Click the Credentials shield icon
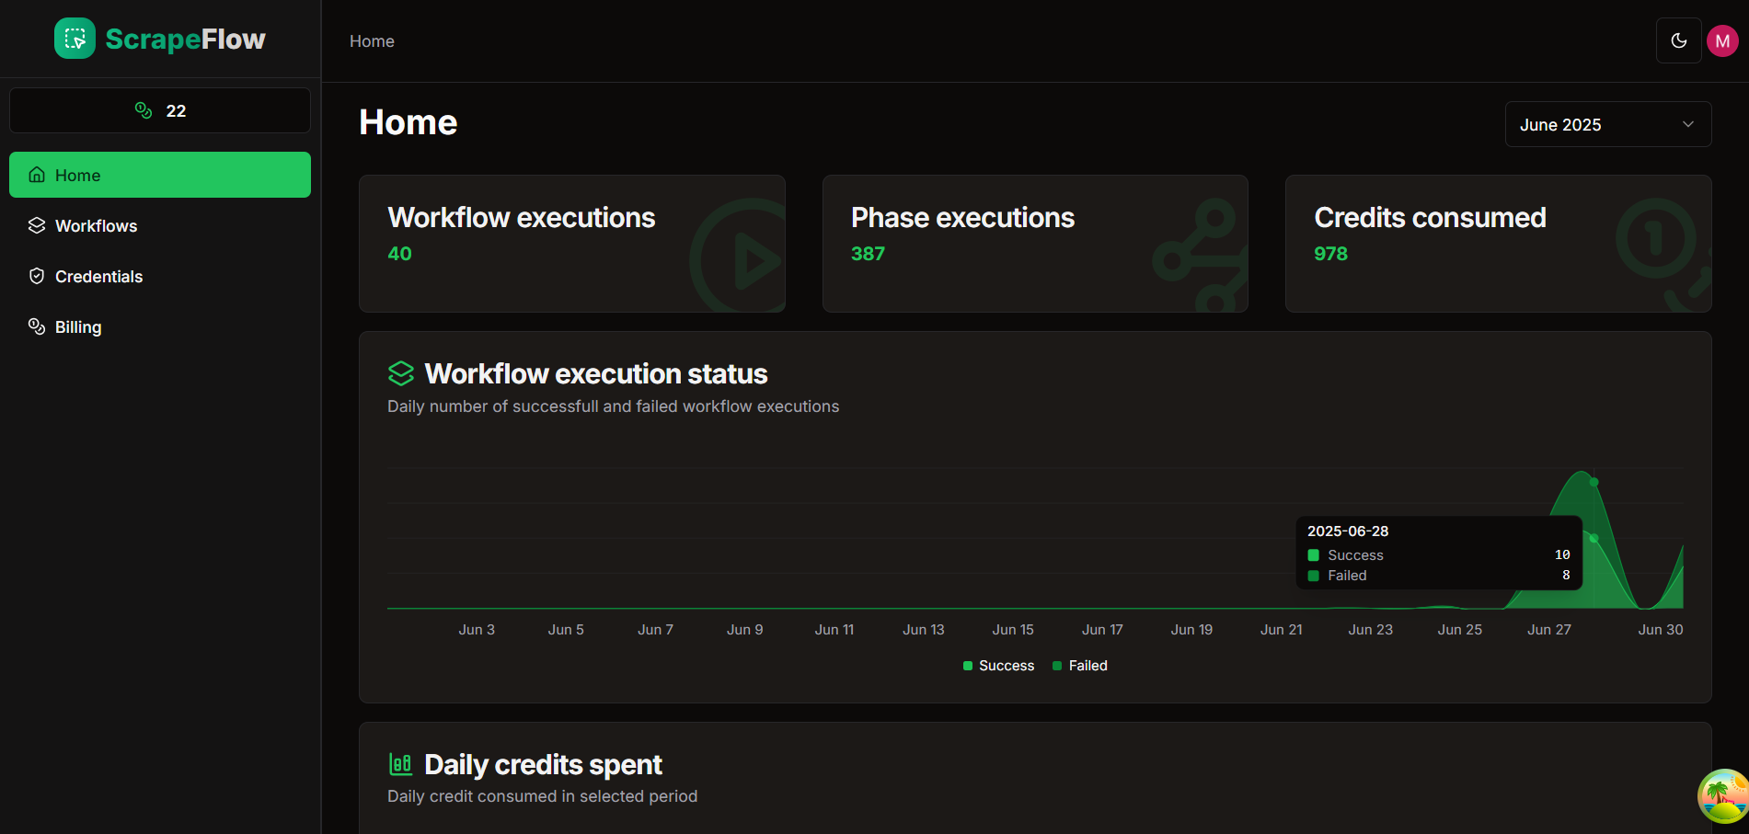Screen dimensions: 1749x834 click(37, 276)
